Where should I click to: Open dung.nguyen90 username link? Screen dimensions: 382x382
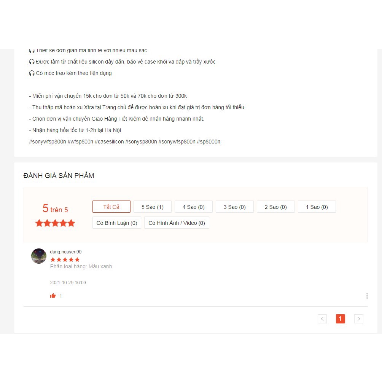pos(66,251)
